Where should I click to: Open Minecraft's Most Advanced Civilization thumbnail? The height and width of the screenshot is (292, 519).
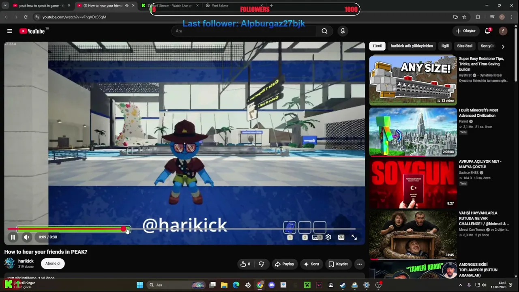pos(413,132)
